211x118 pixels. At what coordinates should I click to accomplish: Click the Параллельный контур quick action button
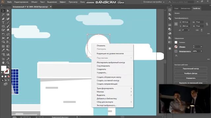click(x=191, y=69)
